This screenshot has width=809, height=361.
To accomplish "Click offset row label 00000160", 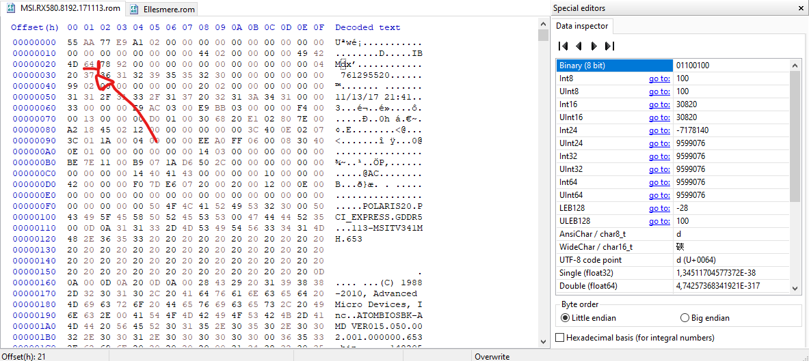I will [34, 283].
